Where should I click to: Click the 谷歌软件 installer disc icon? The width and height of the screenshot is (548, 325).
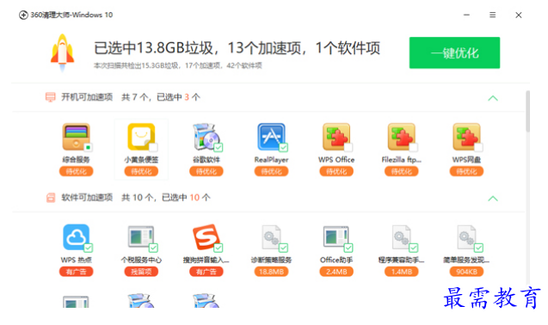click(206, 137)
